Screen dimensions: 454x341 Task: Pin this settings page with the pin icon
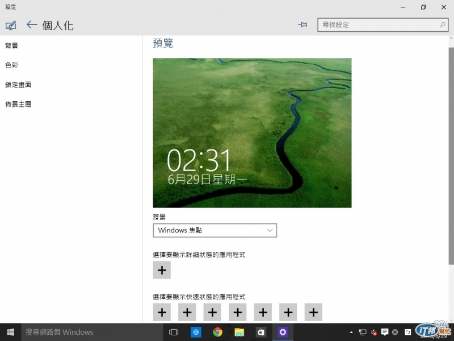[x=302, y=25]
